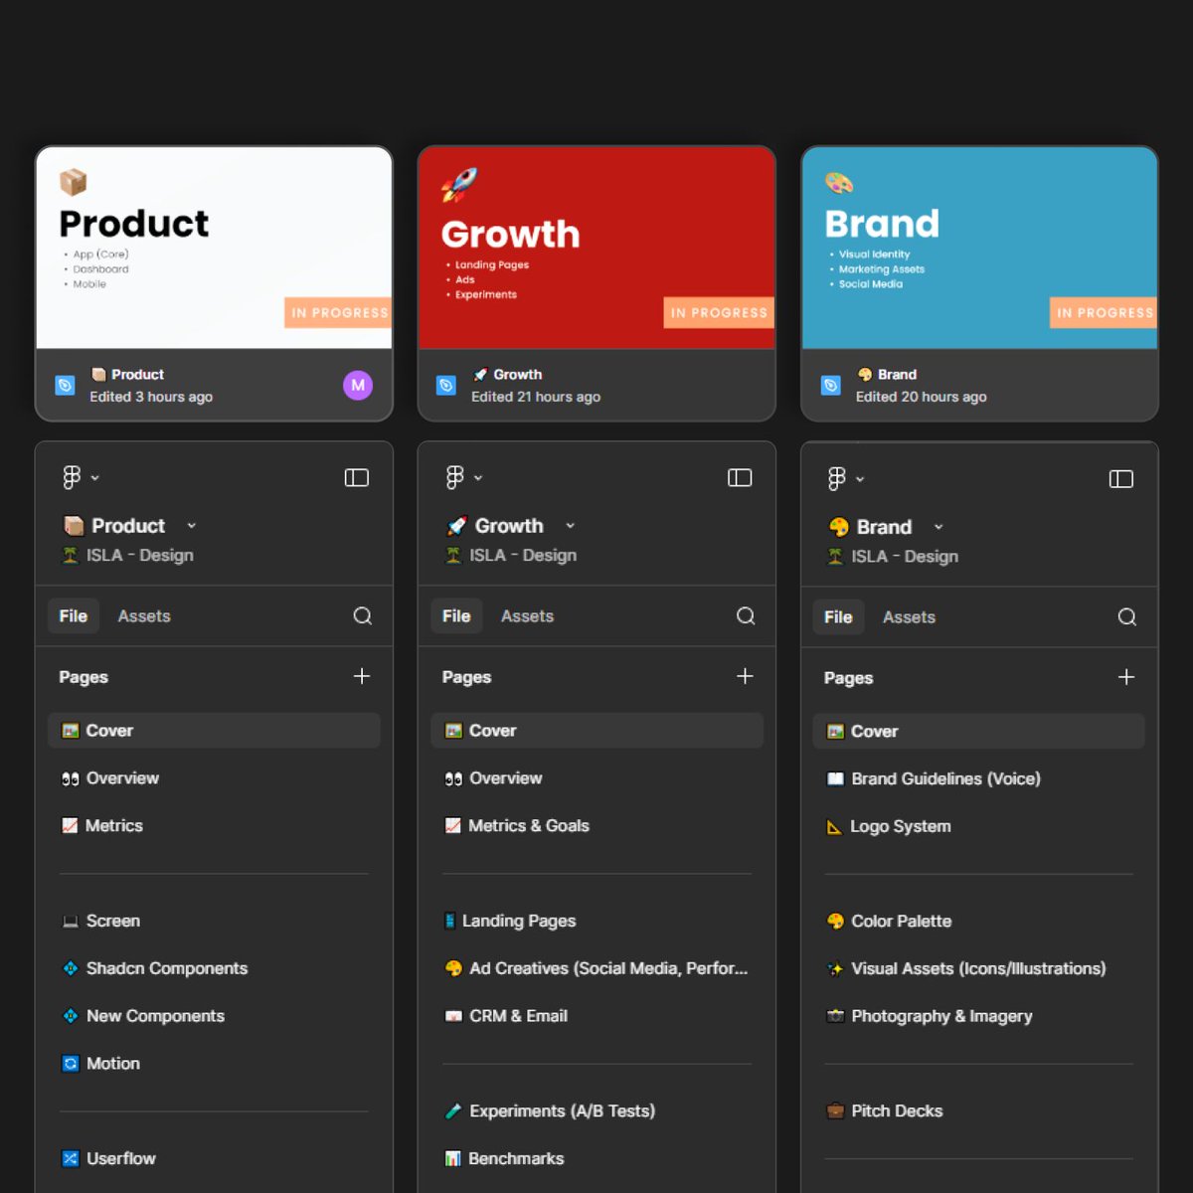The height and width of the screenshot is (1193, 1193).
Task: Click the purple M user avatar
Action: pyautogui.click(x=358, y=385)
